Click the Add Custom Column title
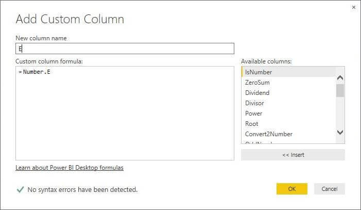The height and width of the screenshot is (210, 361). [70, 20]
